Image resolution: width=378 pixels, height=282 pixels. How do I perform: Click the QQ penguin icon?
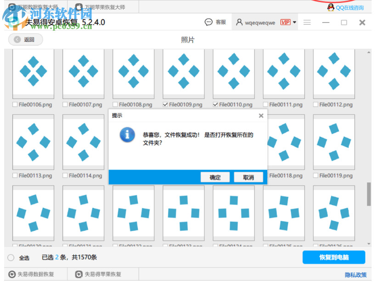click(x=331, y=7)
